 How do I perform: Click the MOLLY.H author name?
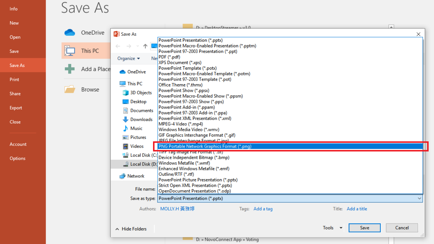tap(177, 209)
